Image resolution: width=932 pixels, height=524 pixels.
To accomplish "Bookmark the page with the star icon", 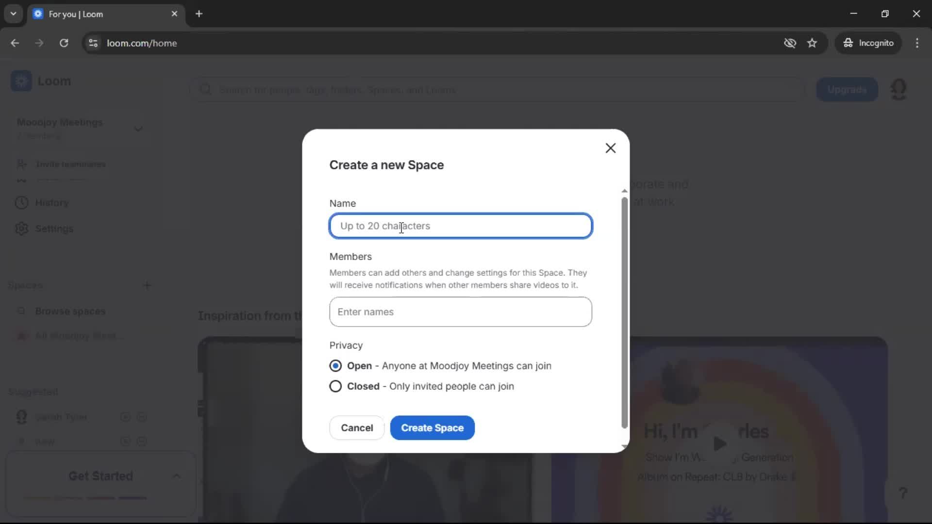I will (812, 43).
